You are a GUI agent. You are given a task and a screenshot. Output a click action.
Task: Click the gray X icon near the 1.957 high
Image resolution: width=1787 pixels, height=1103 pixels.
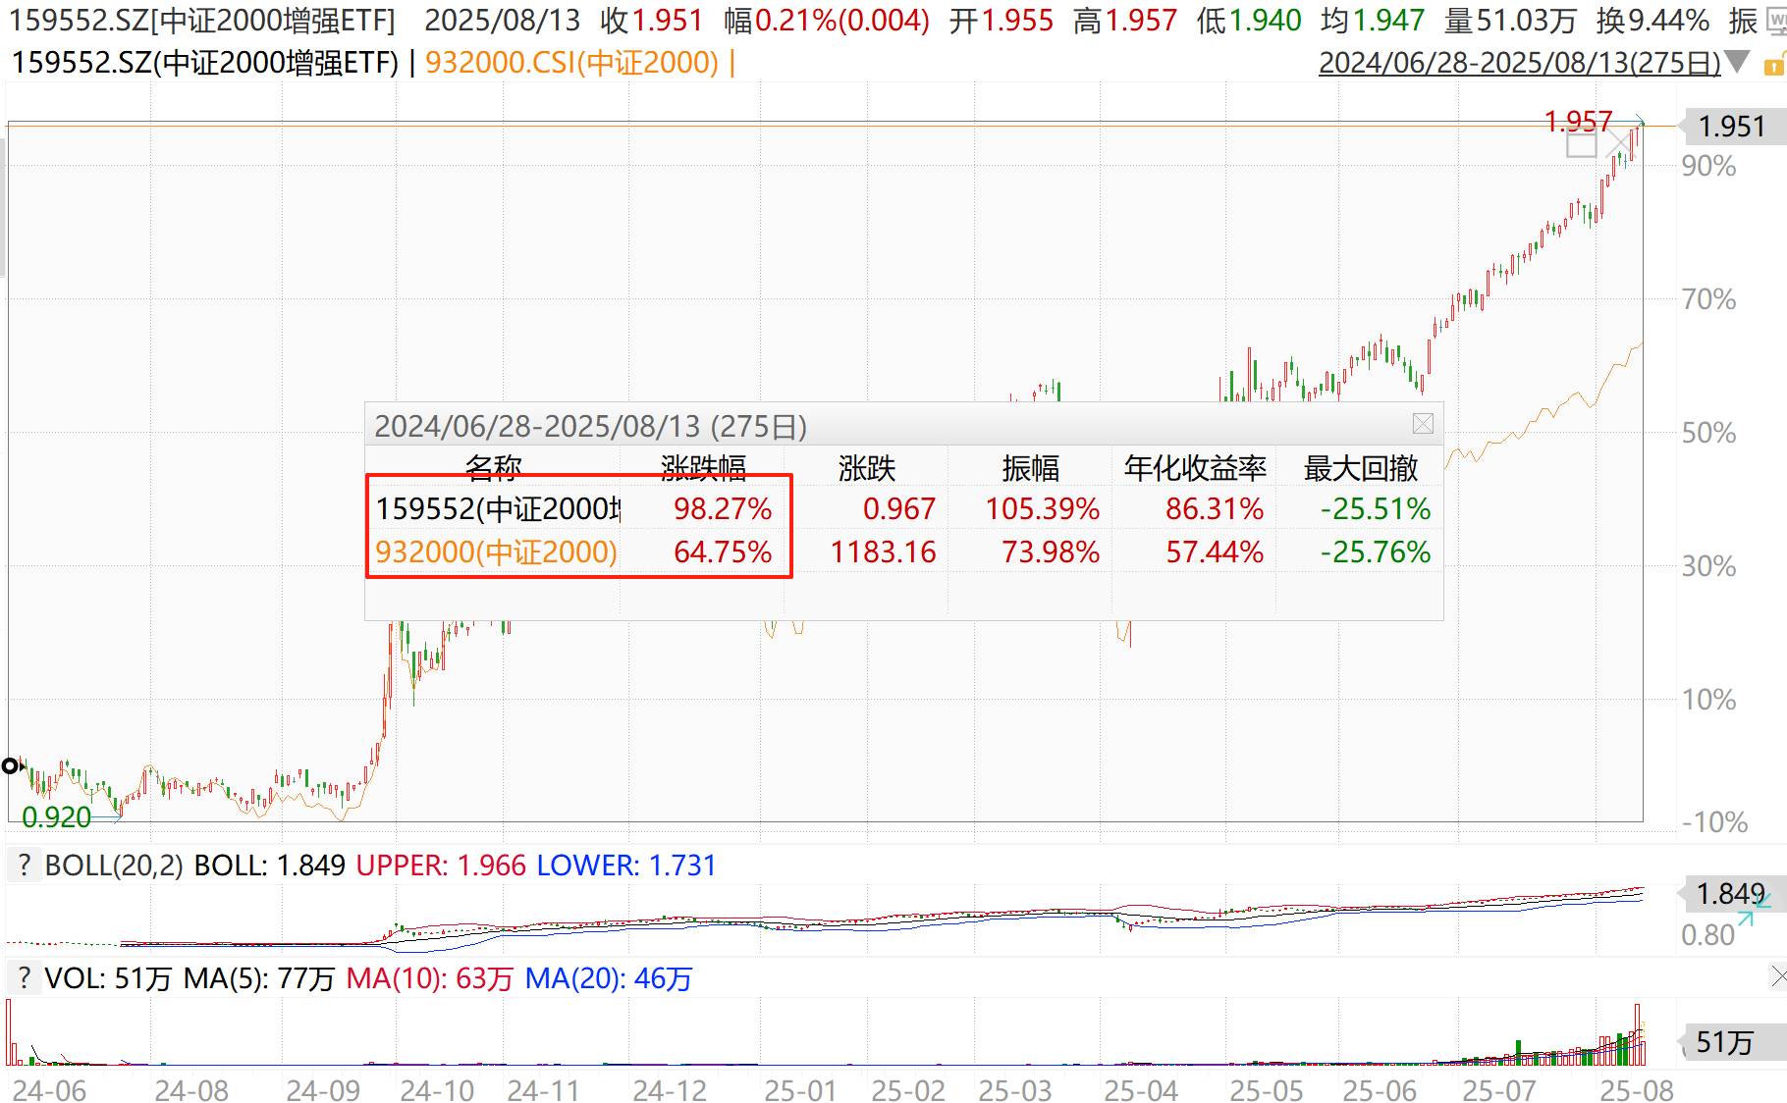(x=1617, y=145)
